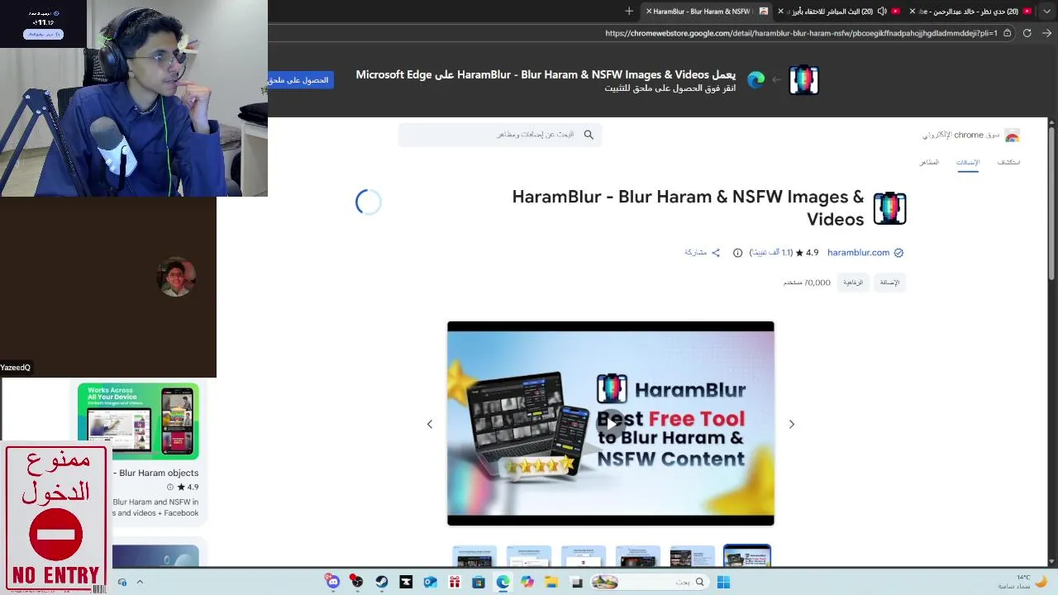Click the rating info icon
1058x595 pixels.
tap(738, 253)
